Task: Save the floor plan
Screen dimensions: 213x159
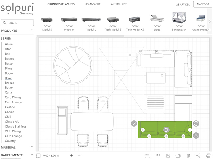Action: tap(168, 155)
